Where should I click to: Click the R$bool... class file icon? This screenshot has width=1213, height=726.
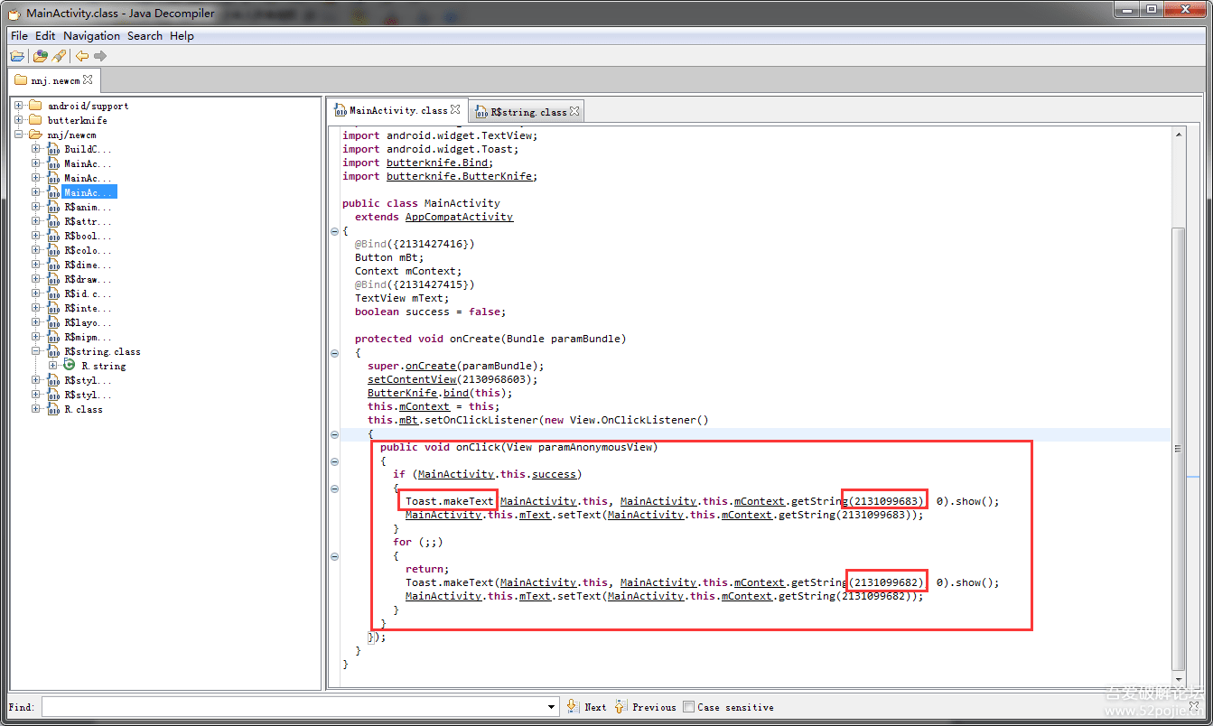click(x=54, y=236)
